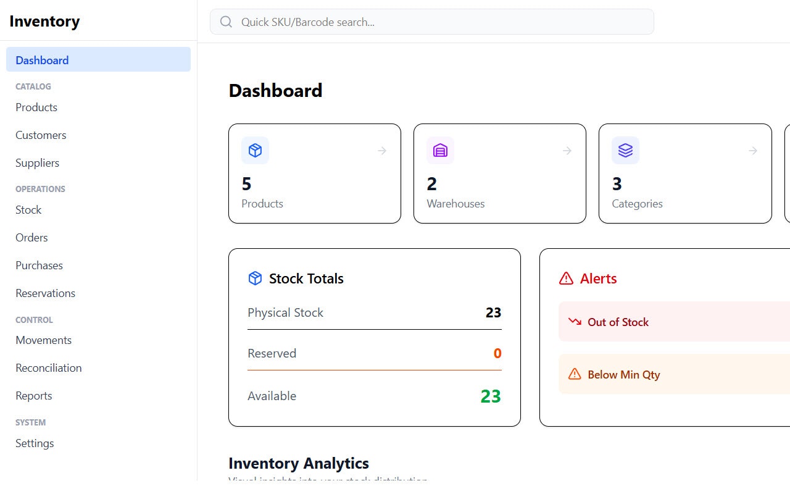The image size is (790, 494).
Task: Click the Alerts heading text
Action: click(x=598, y=278)
